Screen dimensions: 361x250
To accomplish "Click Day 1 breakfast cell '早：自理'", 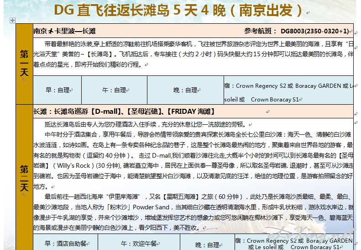I will tap(58, 90).
